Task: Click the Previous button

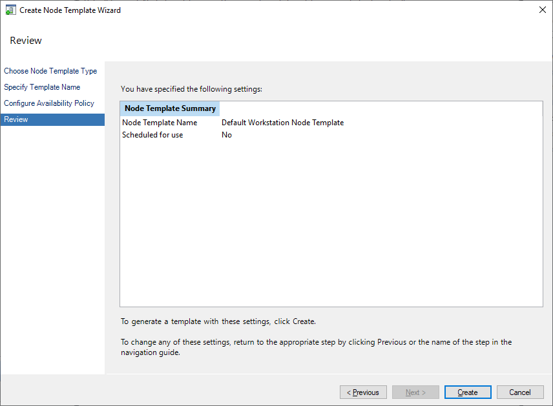Action: (x=363, y=392)
